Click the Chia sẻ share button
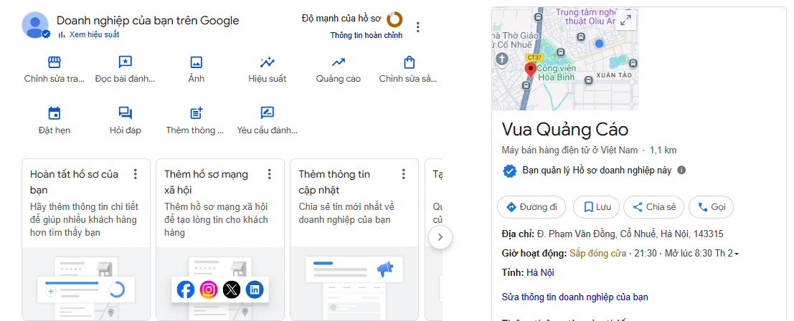794x321 pixels. (653, 207)
